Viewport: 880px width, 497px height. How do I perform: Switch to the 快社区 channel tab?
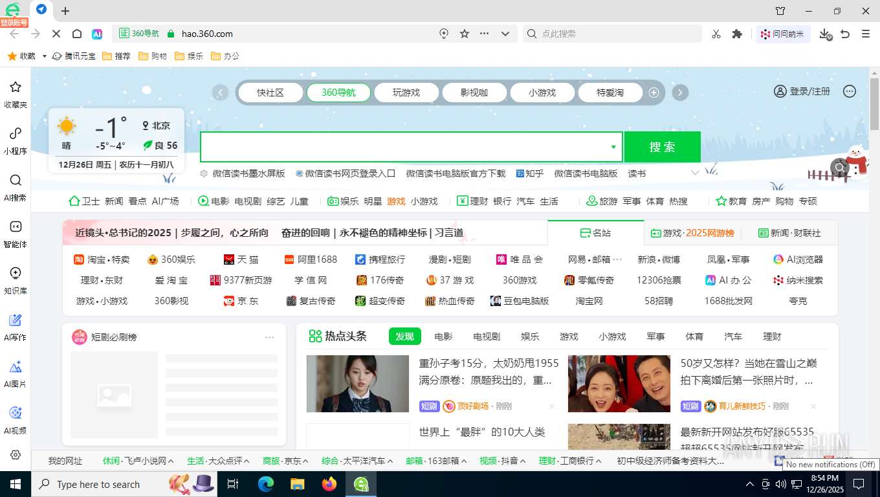(270, 93)
